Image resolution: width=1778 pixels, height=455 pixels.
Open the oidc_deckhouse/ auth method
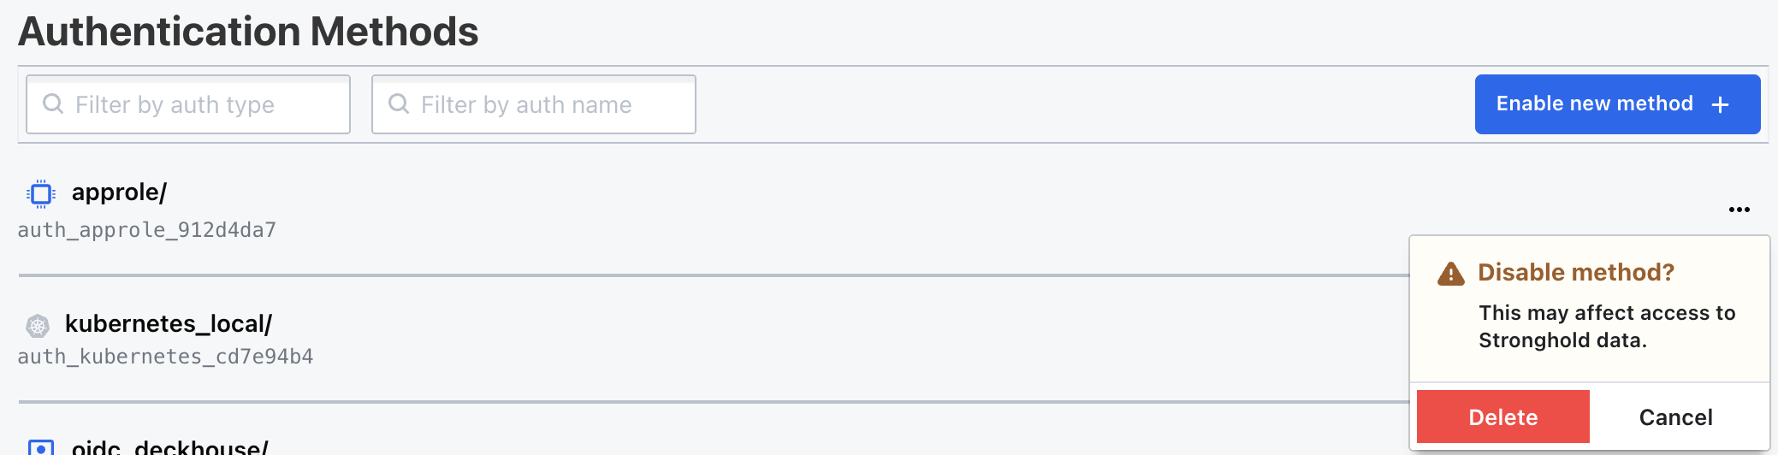point(169,447)
